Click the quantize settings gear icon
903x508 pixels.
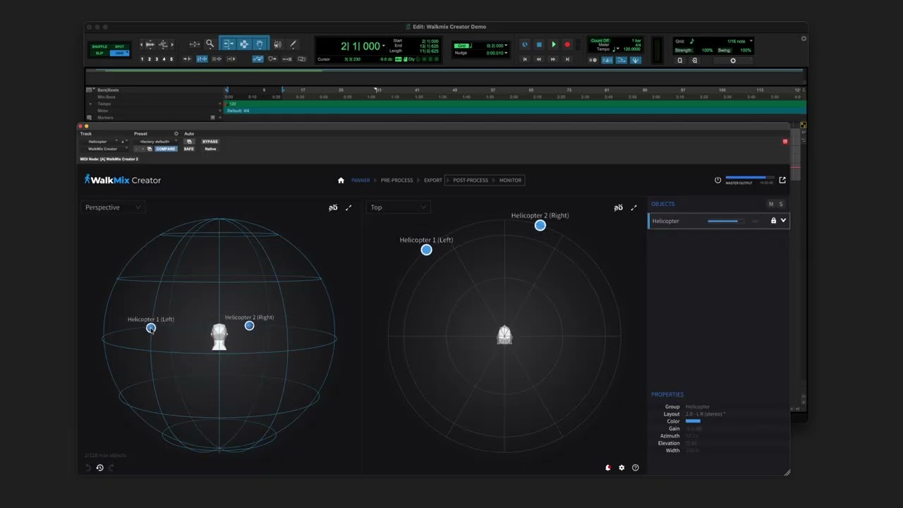click(733, 61)
